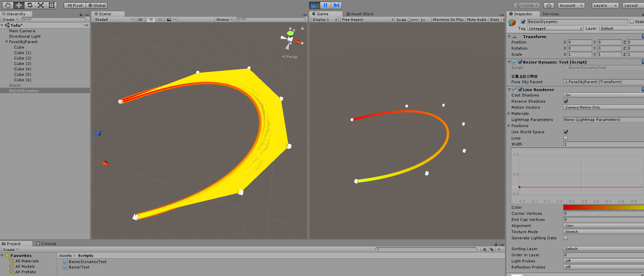Expand the Materials section

[509, 114]
